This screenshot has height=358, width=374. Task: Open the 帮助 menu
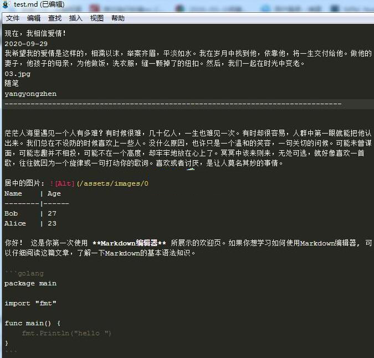pyautogui.click(x=118, y=18)
